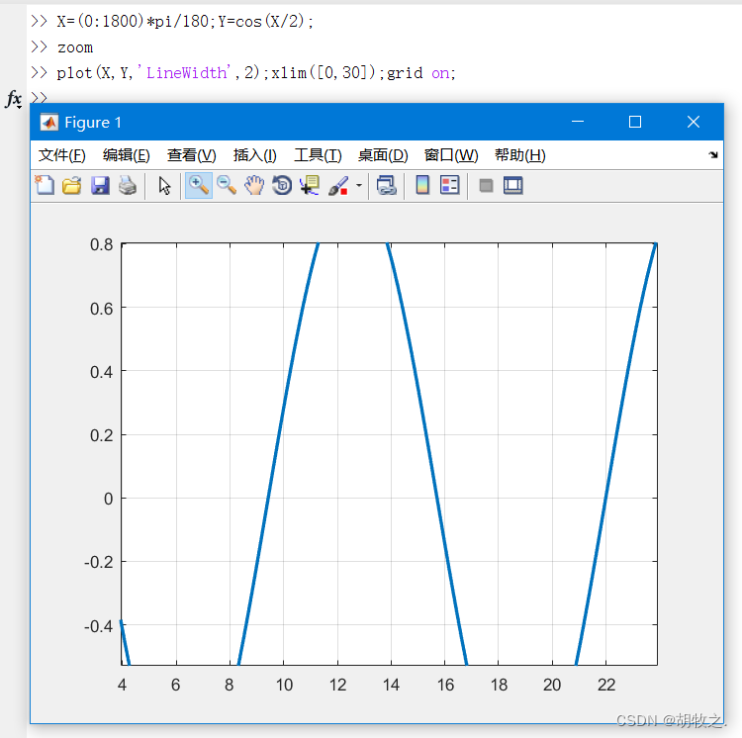Click the 'zoom' command text
The height and width of the screenshot is (738, 742).
(x=75, y=47)
